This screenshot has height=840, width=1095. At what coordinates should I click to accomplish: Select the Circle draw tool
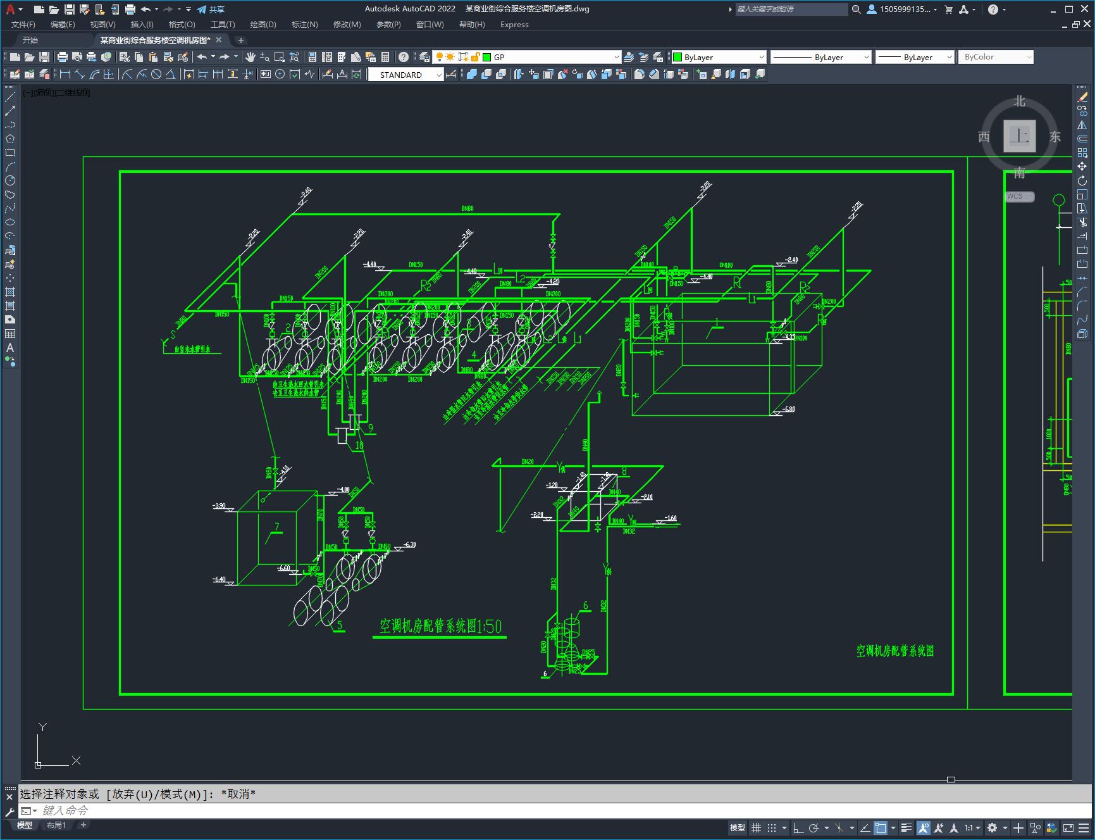coord(10,180)
